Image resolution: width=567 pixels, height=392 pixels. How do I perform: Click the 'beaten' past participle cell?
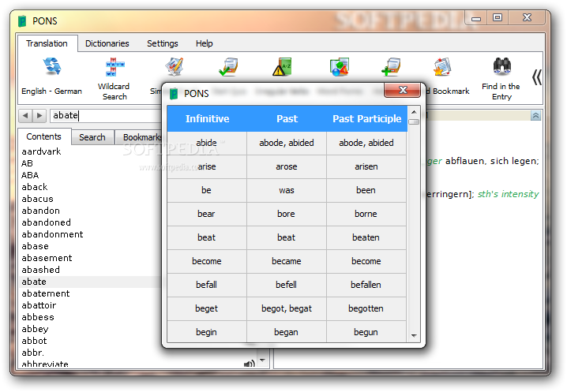[366, 237]
